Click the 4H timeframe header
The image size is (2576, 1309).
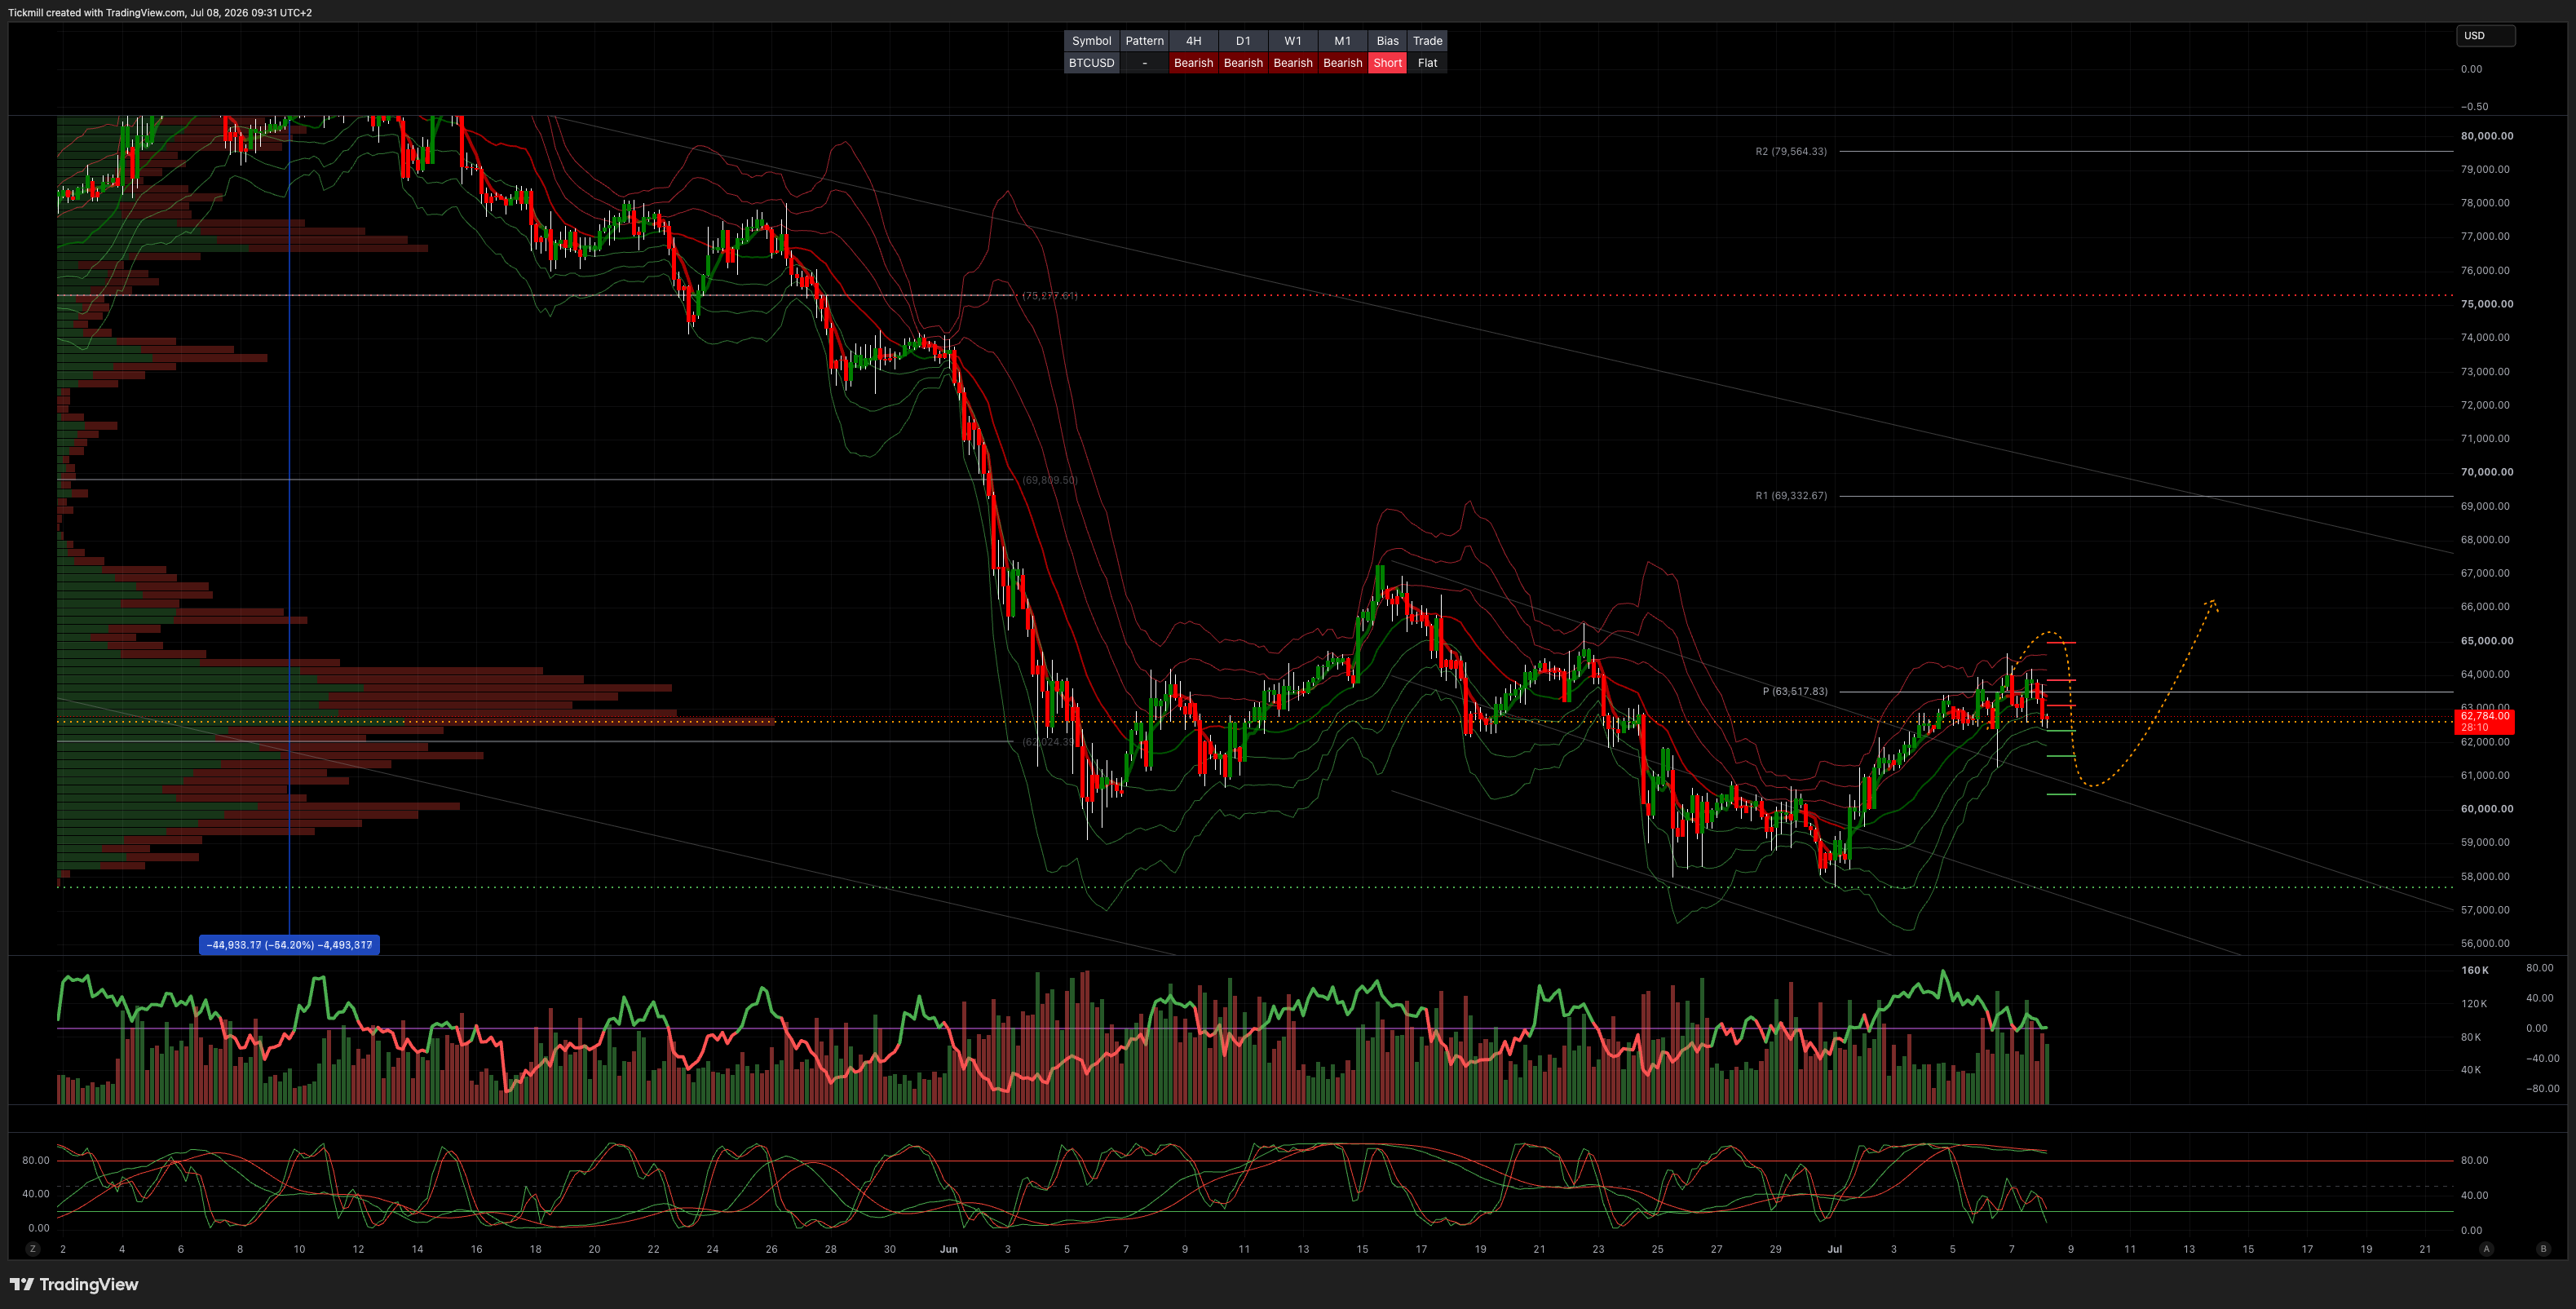tap(1193, 41)
